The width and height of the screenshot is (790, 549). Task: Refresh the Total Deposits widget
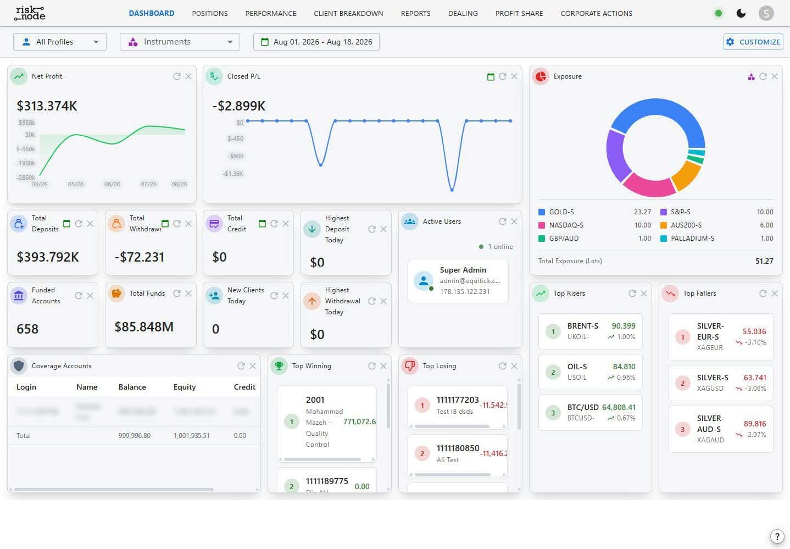[79, 224]
